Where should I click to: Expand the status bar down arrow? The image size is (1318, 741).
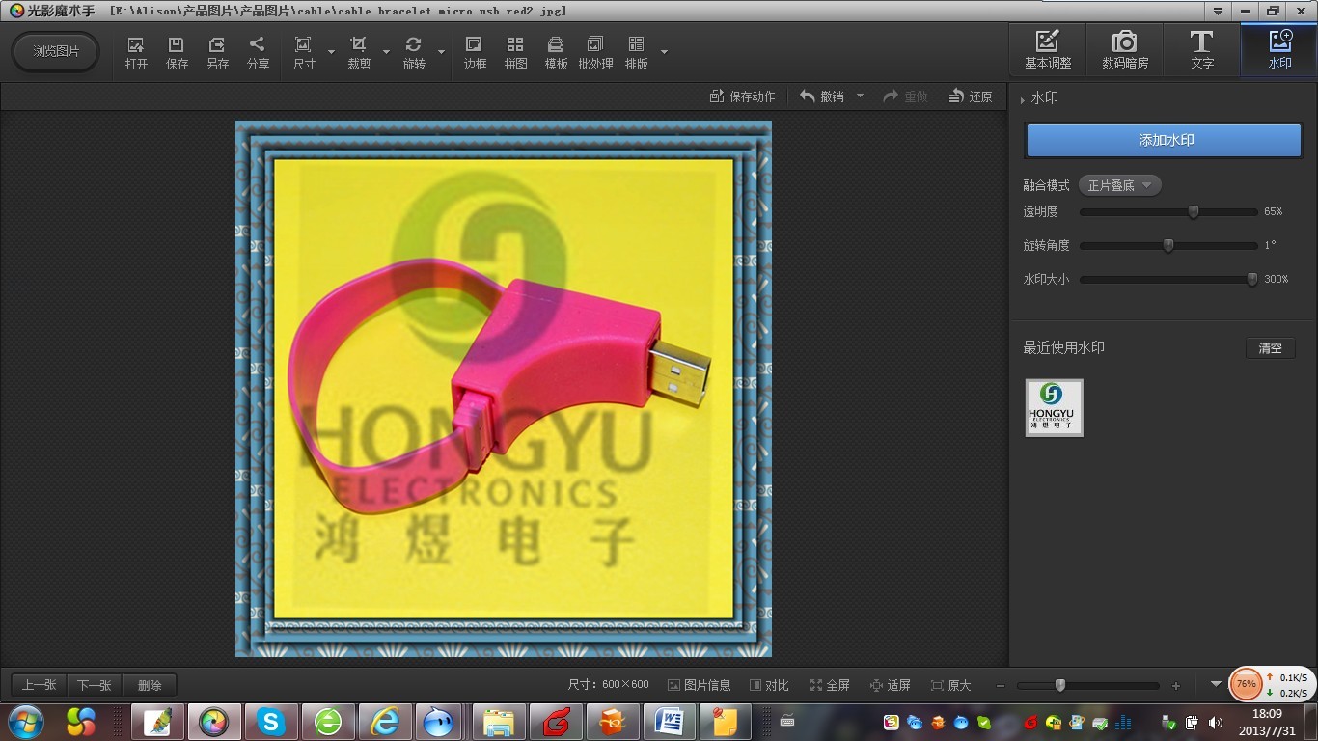coord(1216,685)
